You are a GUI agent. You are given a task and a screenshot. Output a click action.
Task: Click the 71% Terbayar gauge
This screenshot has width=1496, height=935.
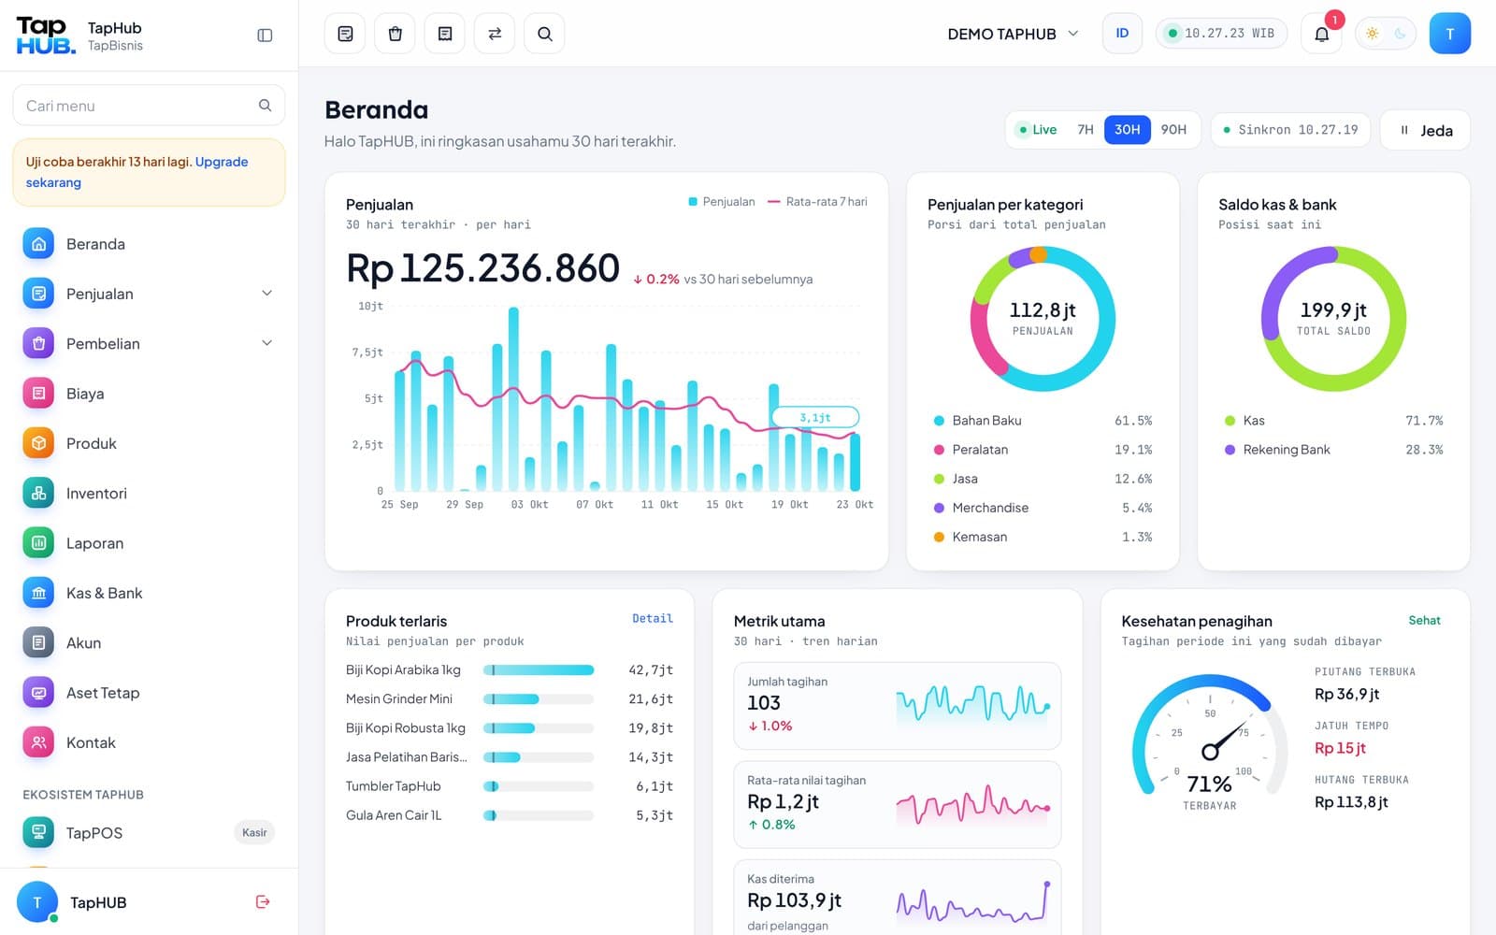pos(1209,743)
